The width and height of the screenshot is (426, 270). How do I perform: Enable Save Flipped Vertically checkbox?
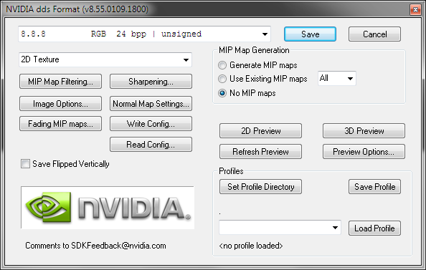26,164
